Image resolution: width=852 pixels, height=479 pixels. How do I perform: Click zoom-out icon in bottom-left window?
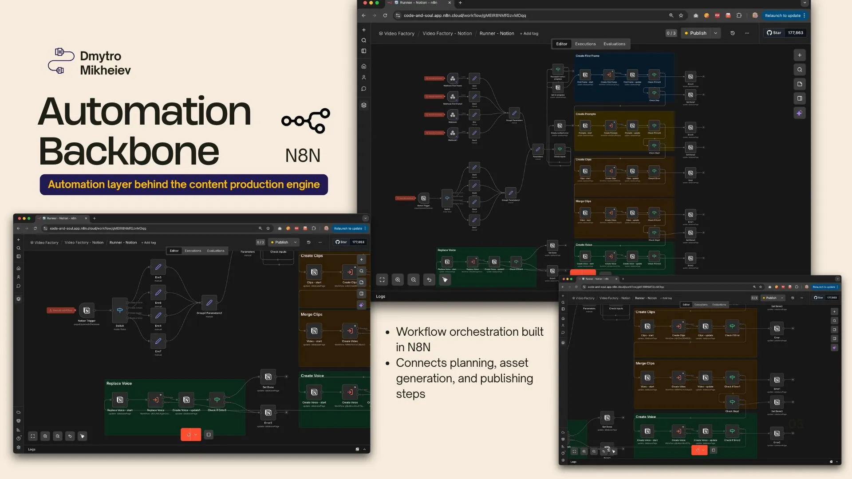coord(58,436)
